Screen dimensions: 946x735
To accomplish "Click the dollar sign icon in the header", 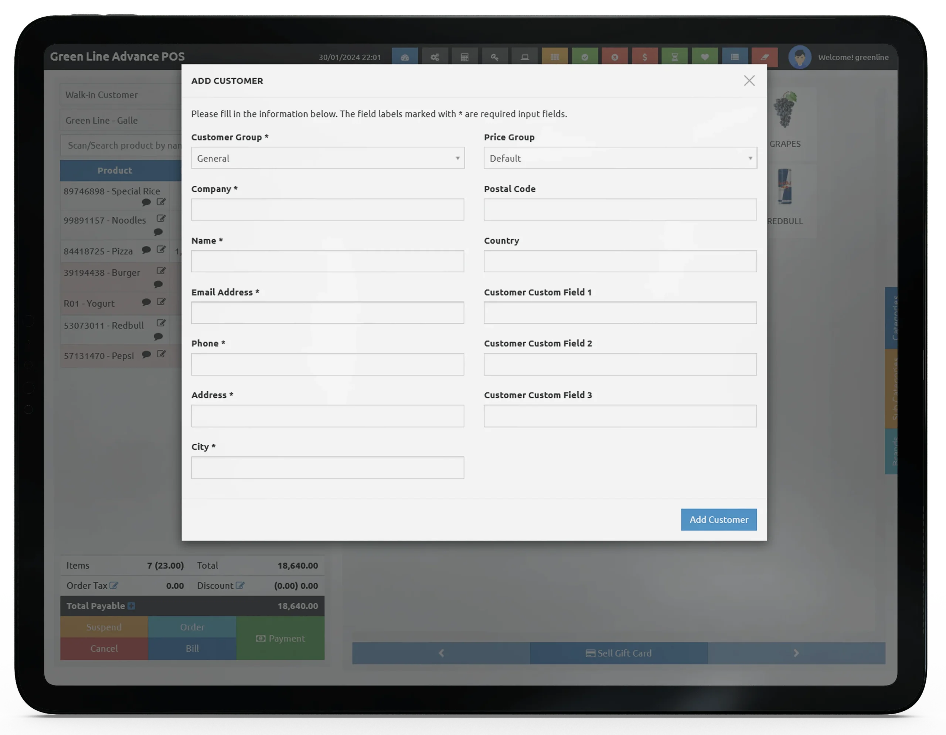I will pyautogui.click(x=644, y=57).
